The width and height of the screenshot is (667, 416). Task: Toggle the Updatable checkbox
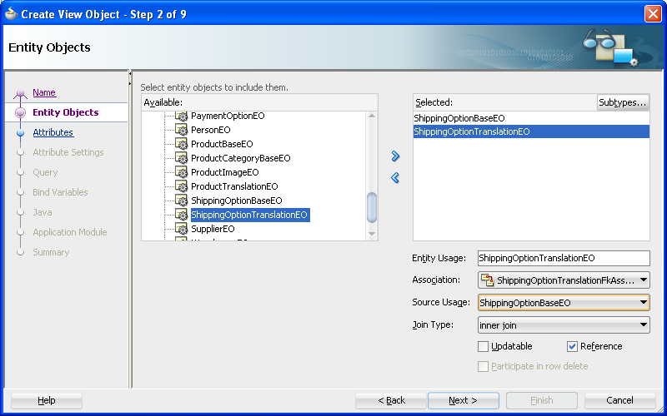483,346
